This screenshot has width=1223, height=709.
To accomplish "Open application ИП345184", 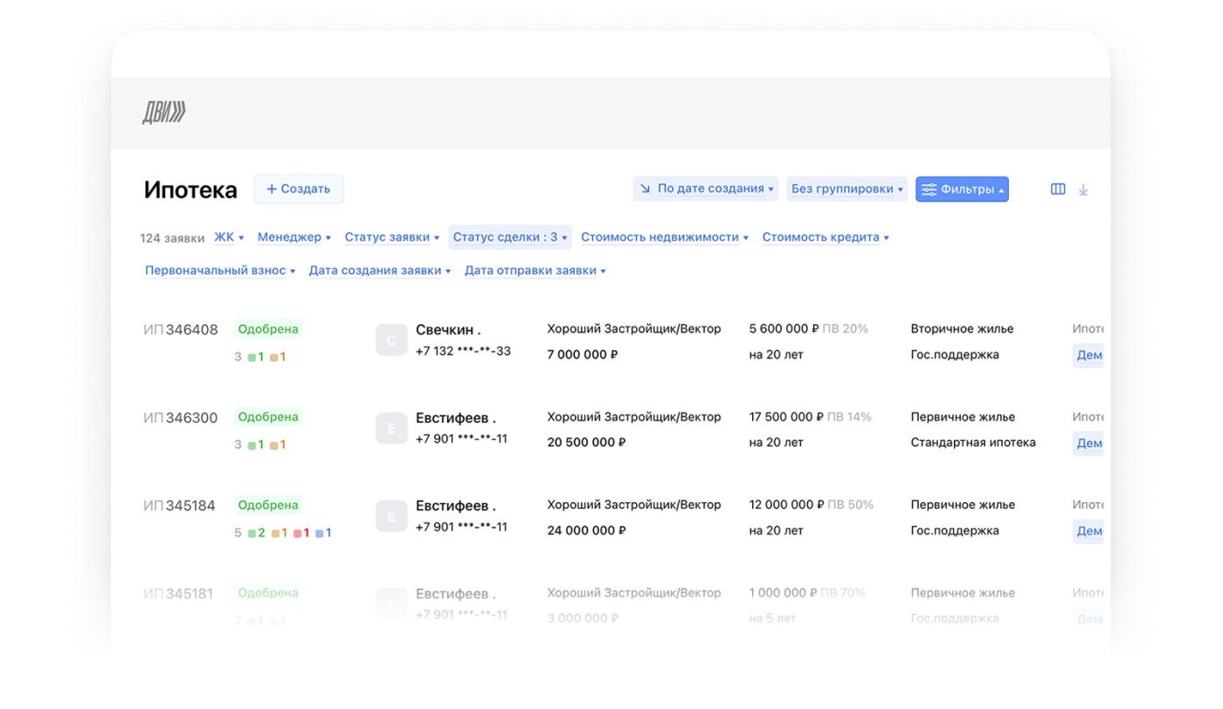I will (x=179, y=506).
